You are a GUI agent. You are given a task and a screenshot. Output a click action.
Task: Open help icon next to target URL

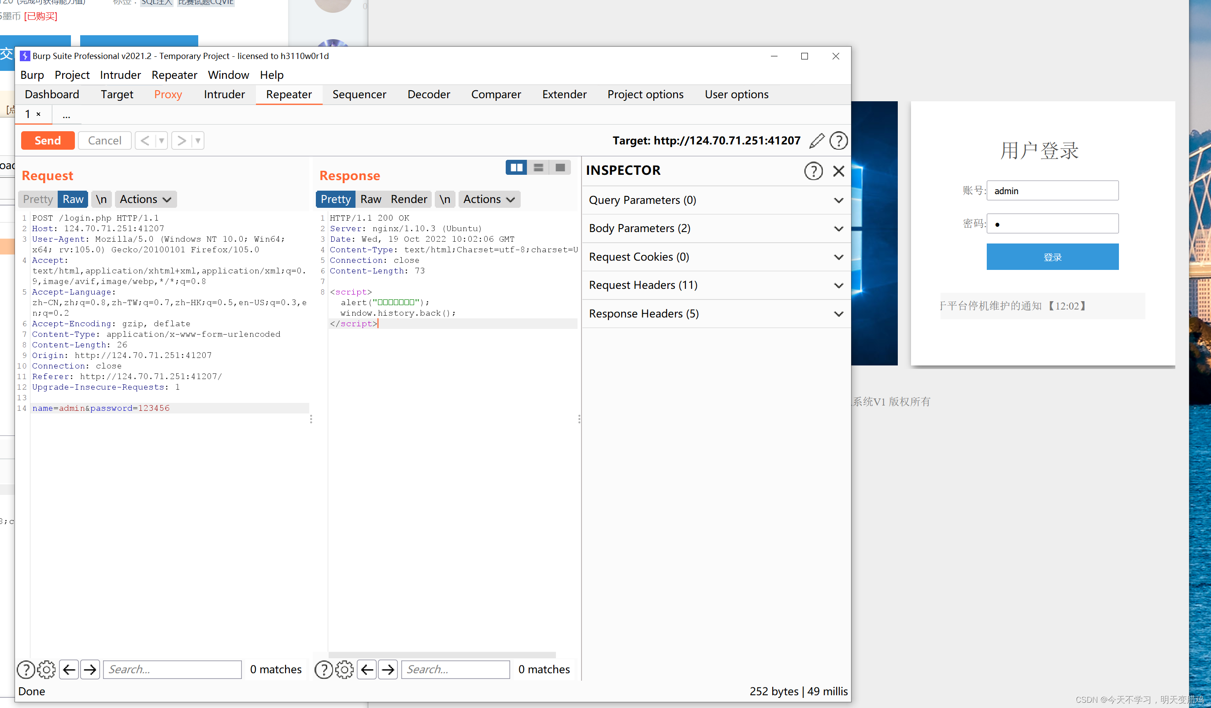[839, 141]
